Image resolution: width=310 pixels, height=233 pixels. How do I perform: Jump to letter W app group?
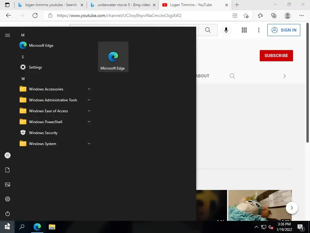point(23,79)
